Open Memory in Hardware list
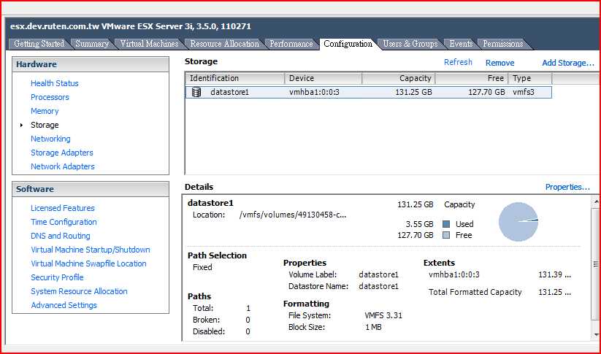 (45, 111)
